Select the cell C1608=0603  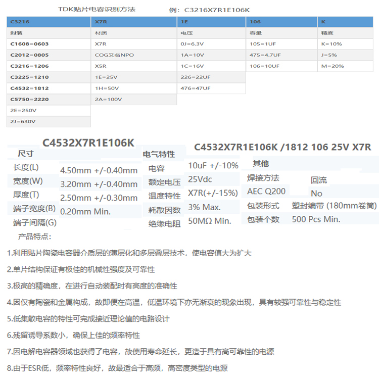click(x=49, y=44)
